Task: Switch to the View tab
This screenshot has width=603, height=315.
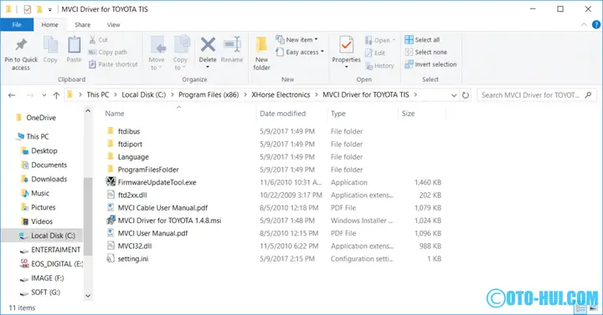Action: click(x=113, y=24)
